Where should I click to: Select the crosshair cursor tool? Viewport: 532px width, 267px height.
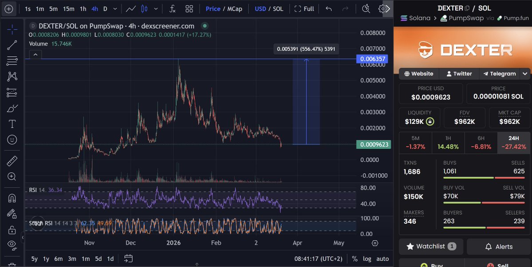coord(12,29)
